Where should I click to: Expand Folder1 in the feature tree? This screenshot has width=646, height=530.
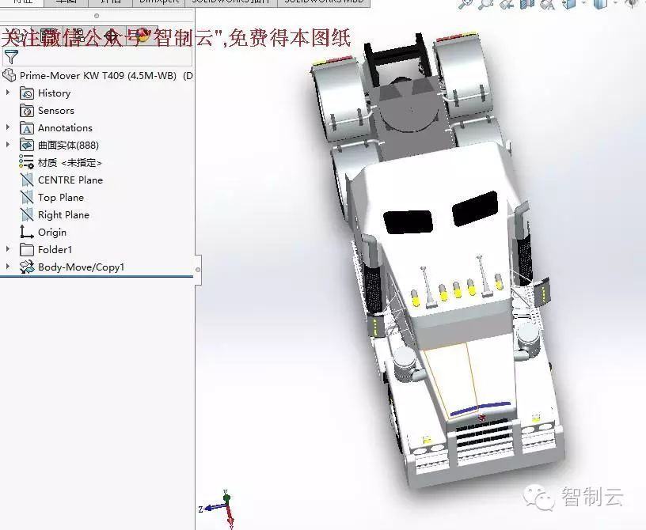tap(8, 250)
